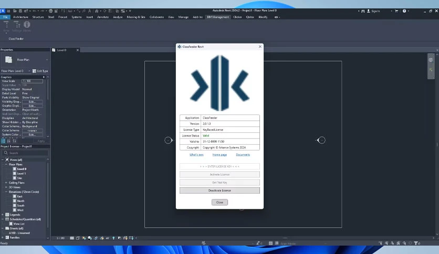439x254 pixels.
Task: Click the left elevation marker circle on canvas
Action: (x=168, y=140)
